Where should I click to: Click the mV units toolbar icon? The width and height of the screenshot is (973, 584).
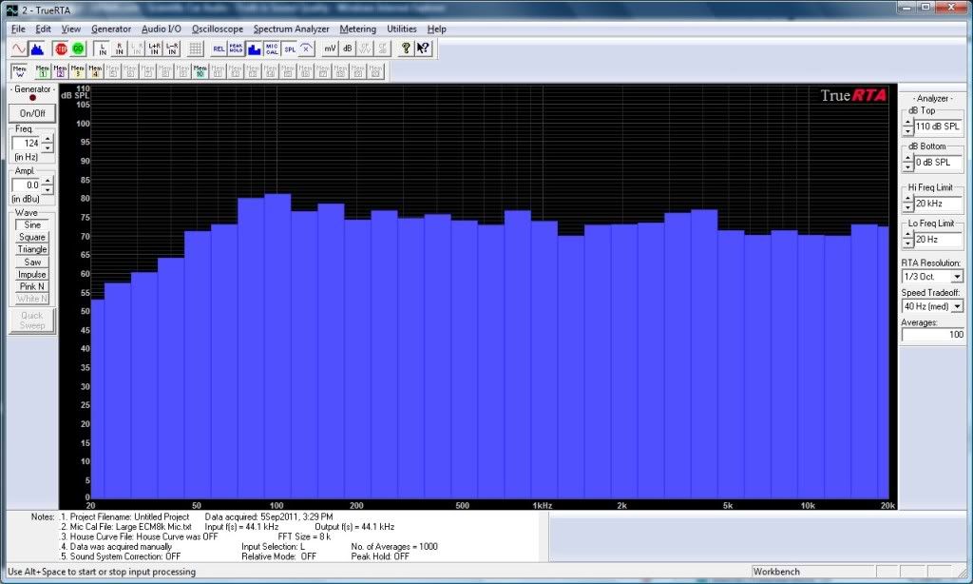(330, 48)
